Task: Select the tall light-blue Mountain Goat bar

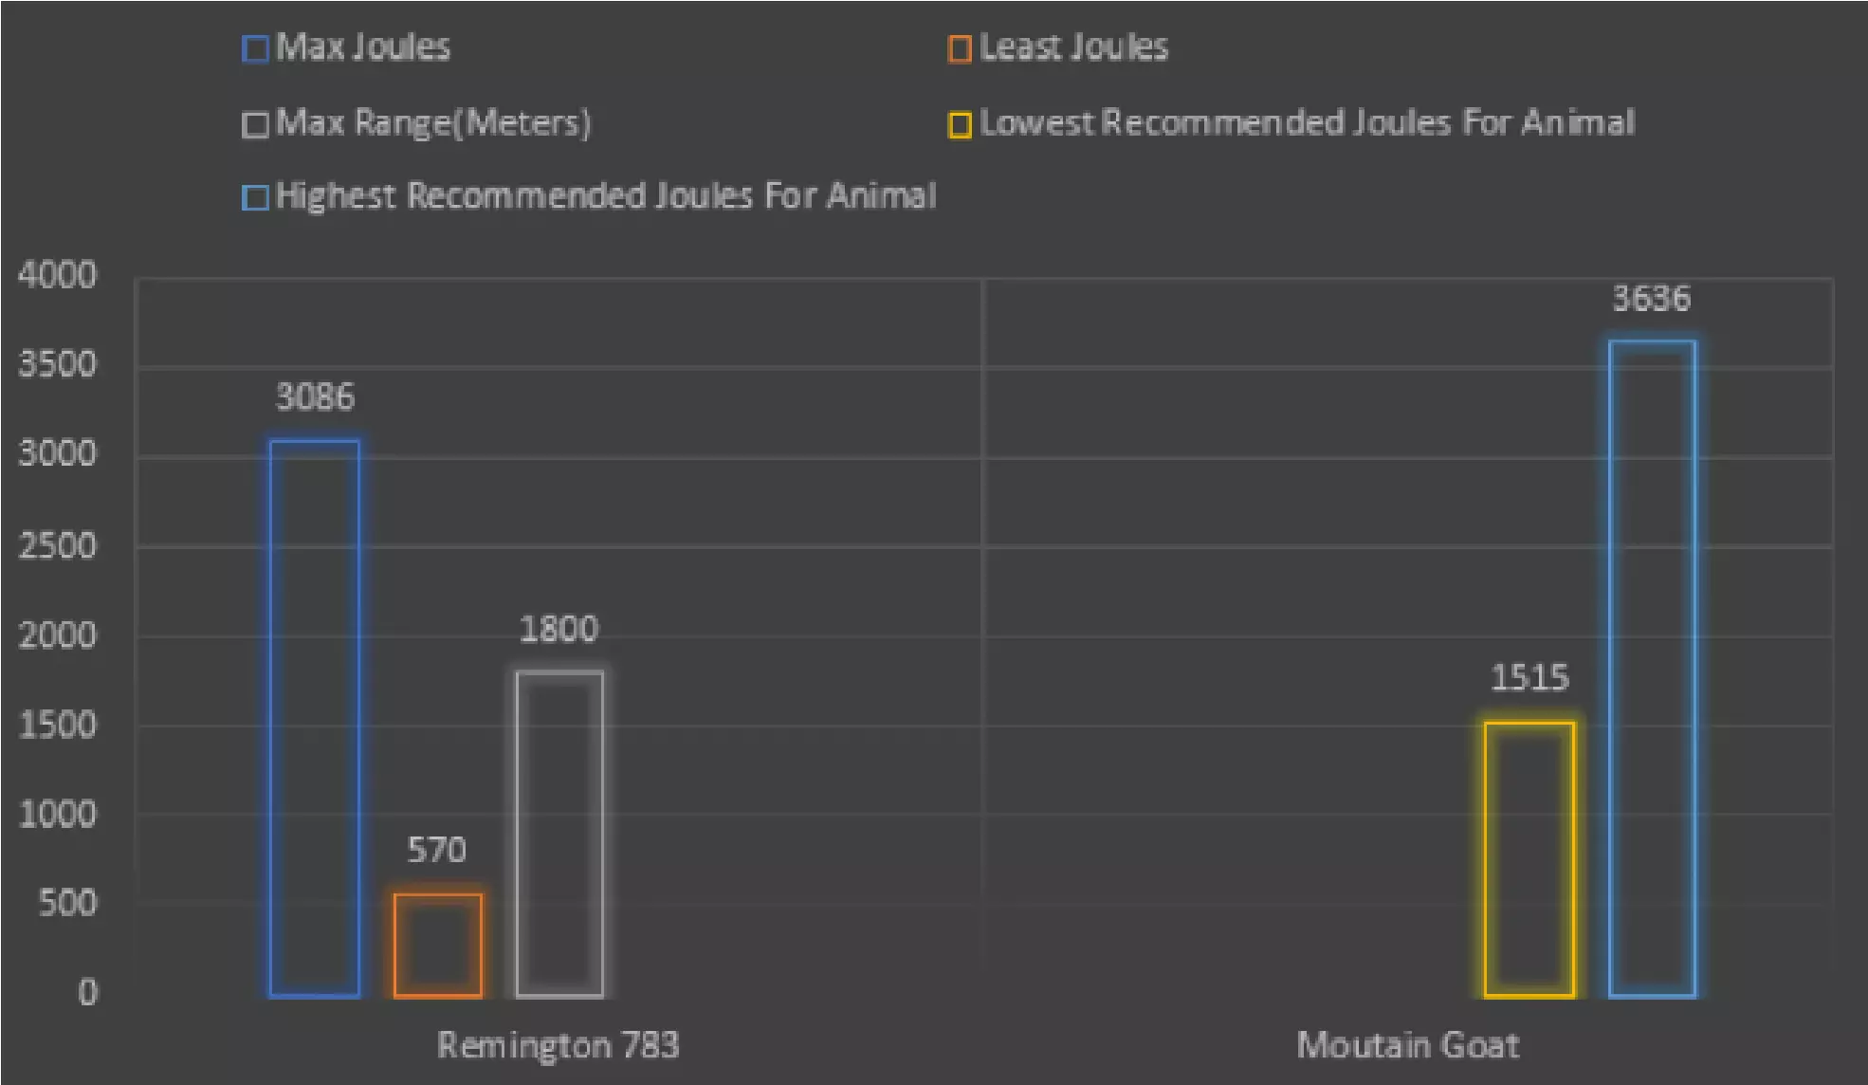Action: [1652, 669]
